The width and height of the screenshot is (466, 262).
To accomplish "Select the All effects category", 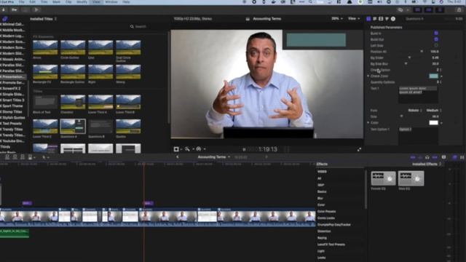I will 319,178.
